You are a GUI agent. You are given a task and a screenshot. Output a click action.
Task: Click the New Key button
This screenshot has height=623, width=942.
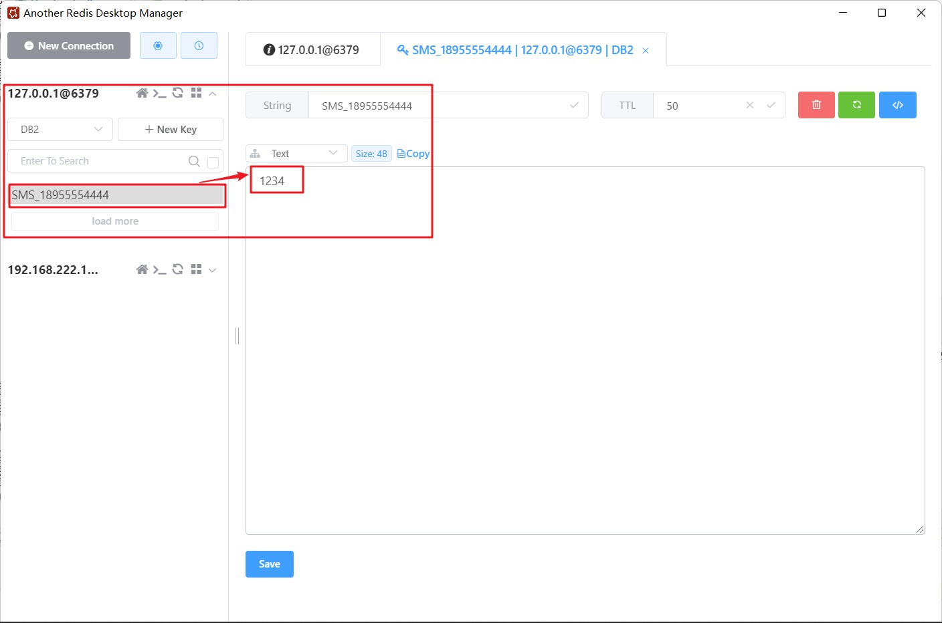pyautogui.click(x=171, y=129)
